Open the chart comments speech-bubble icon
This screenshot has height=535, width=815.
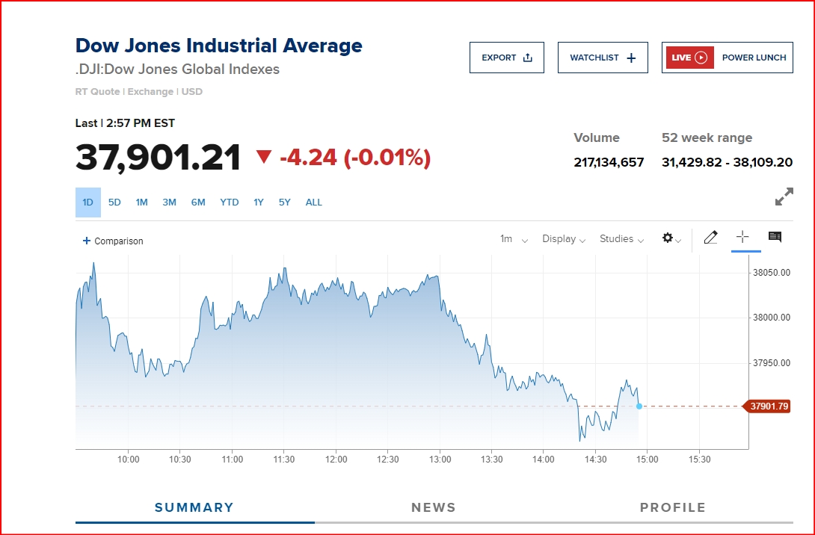[775, 237]
